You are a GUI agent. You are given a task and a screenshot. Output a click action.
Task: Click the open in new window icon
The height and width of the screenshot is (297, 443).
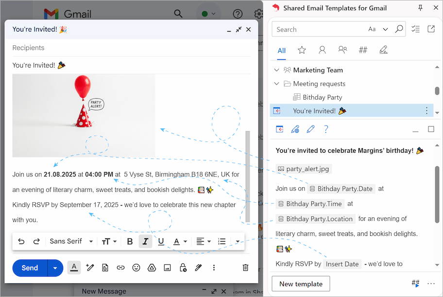point(431,29)
